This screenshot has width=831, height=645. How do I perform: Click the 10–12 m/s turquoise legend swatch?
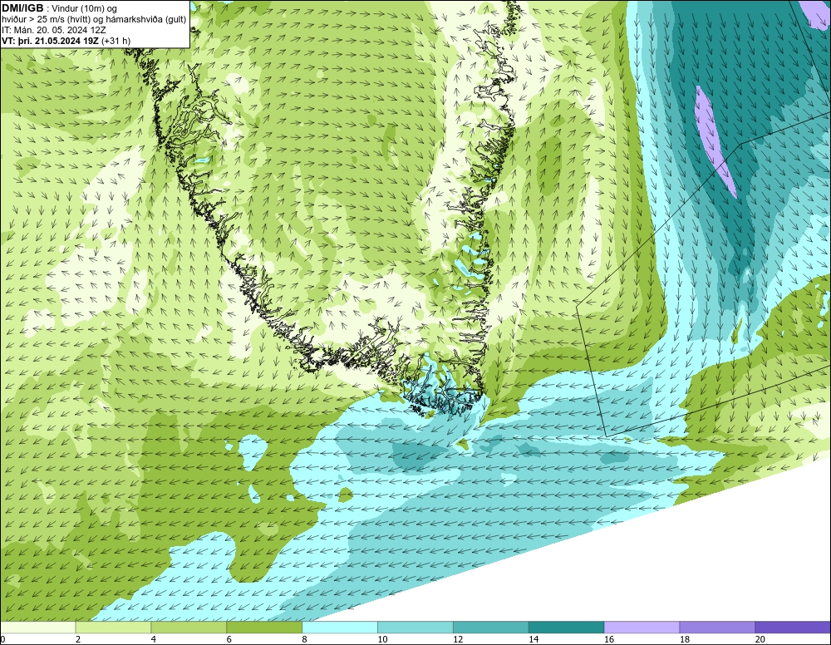tap(415, 628)
